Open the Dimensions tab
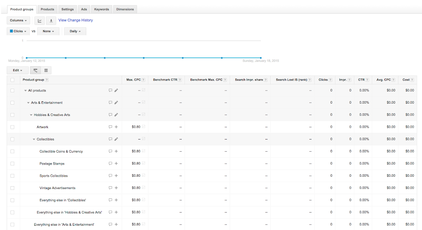Viewport: 422px width, 230px height. point(125,9)
